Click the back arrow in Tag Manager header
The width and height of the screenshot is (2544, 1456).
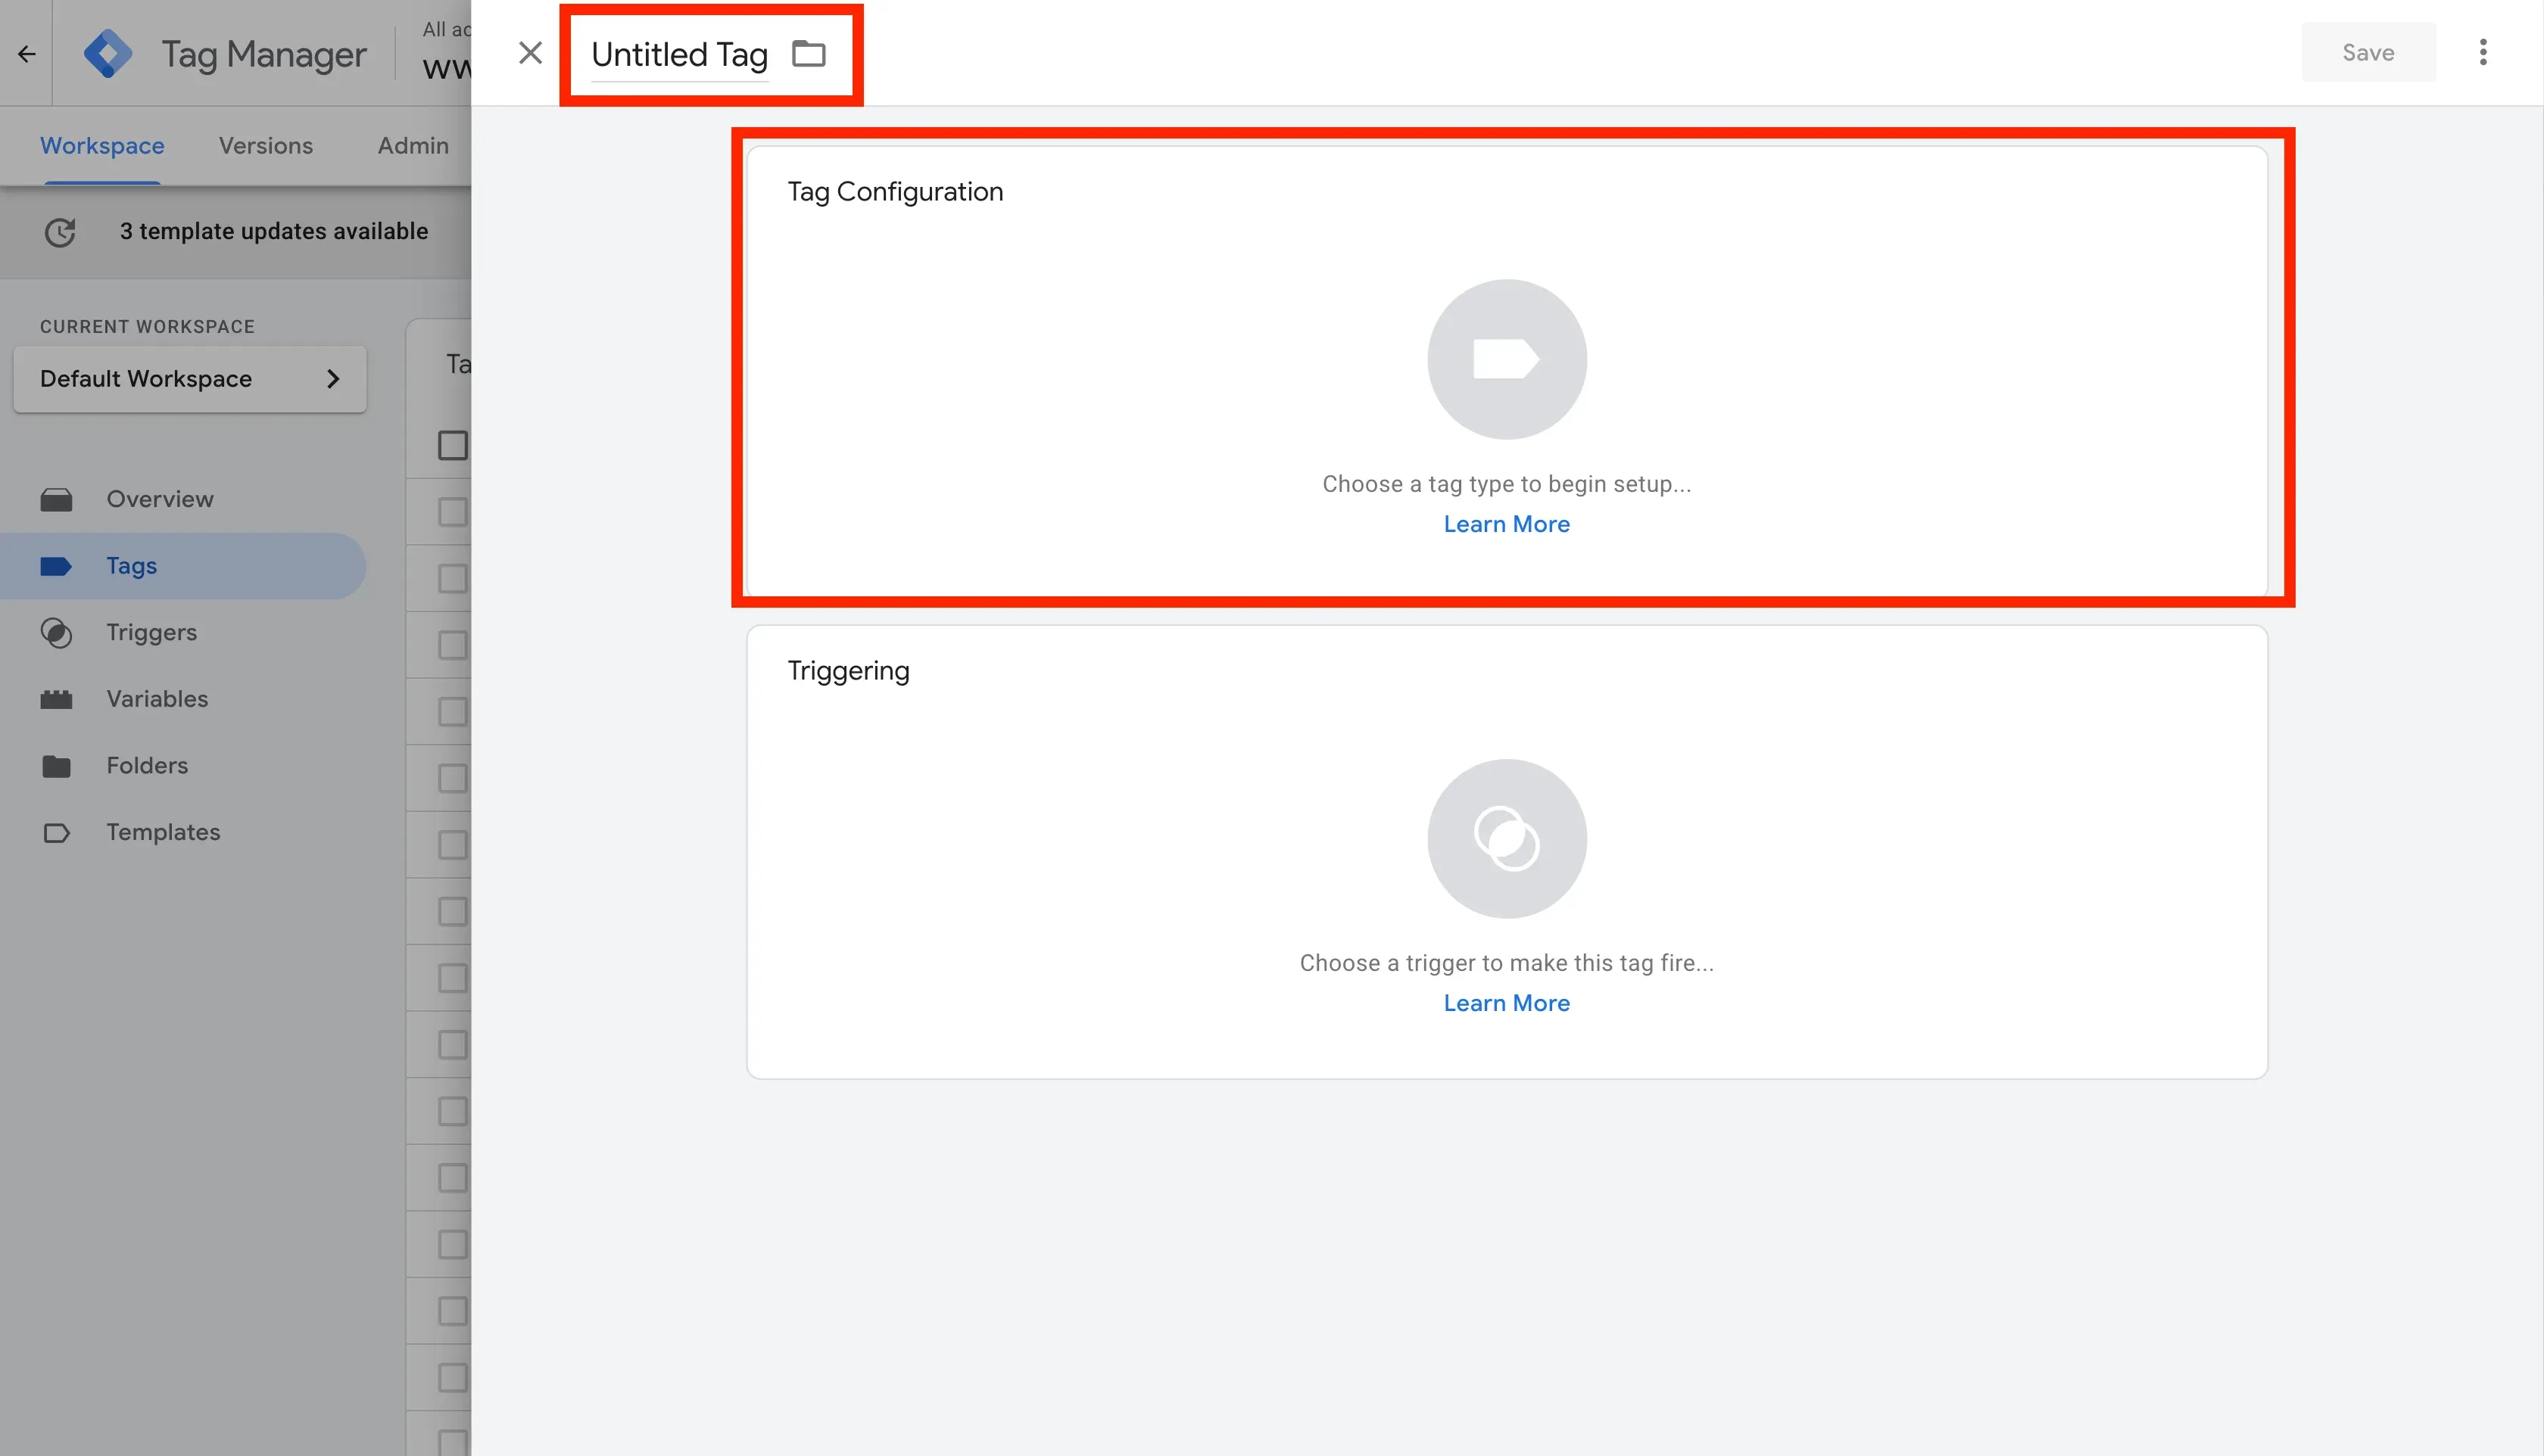(27, 53)
